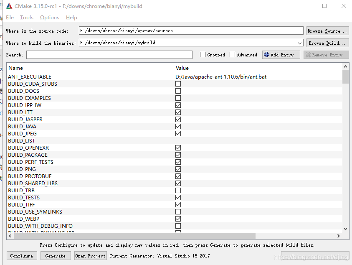
Task: Click horizontal scroll left arrow
Action: 10,236
